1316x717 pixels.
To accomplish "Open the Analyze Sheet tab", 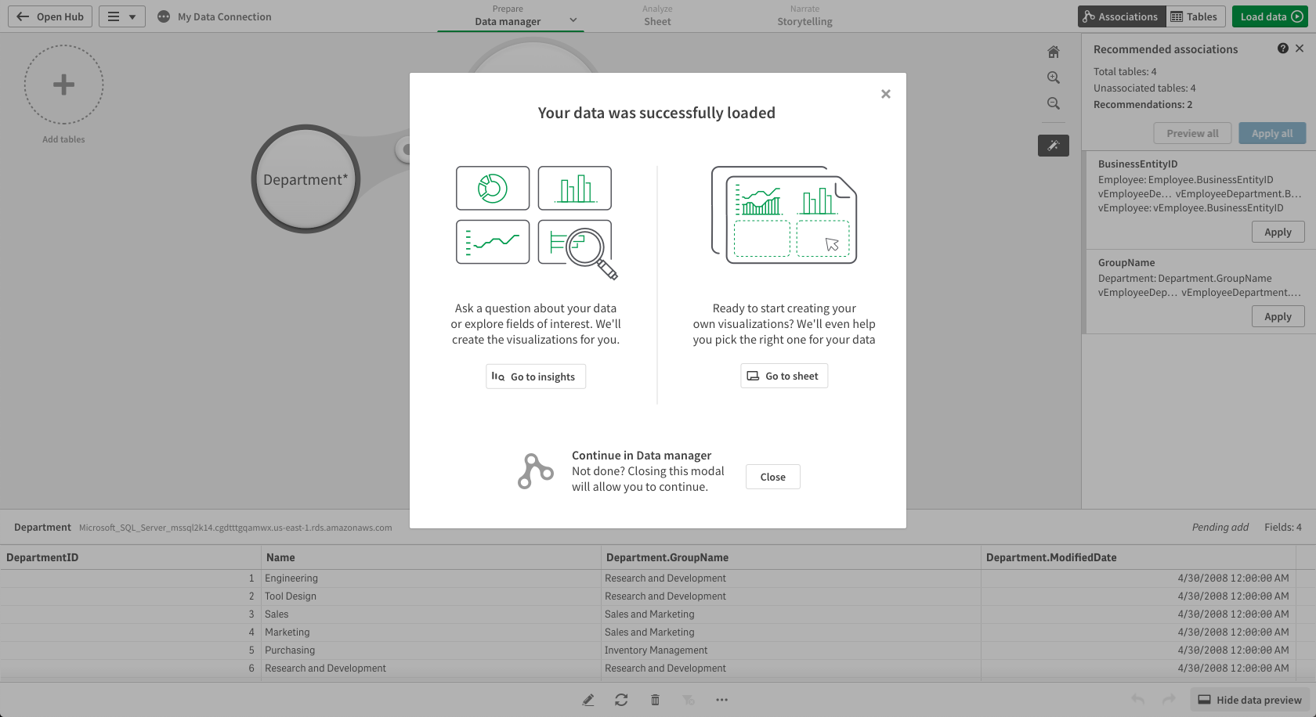I will (x=657, y=16).
